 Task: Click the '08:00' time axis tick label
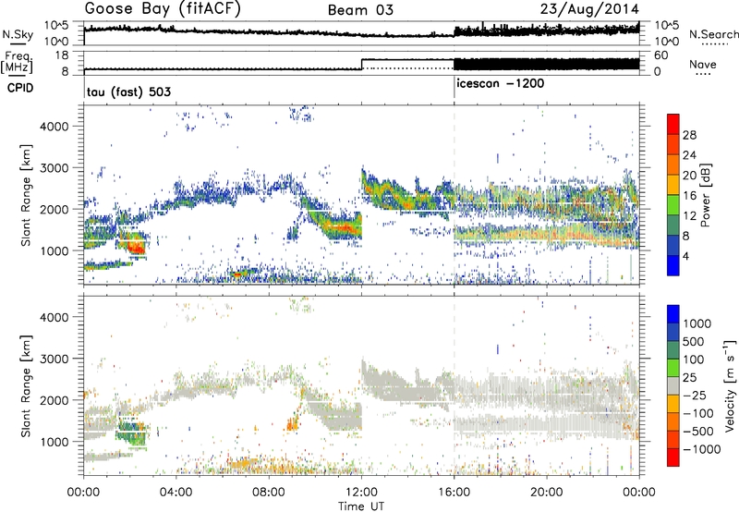tap(269, 493)
